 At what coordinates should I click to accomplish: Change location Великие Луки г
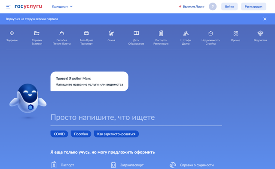coord(192,7)
